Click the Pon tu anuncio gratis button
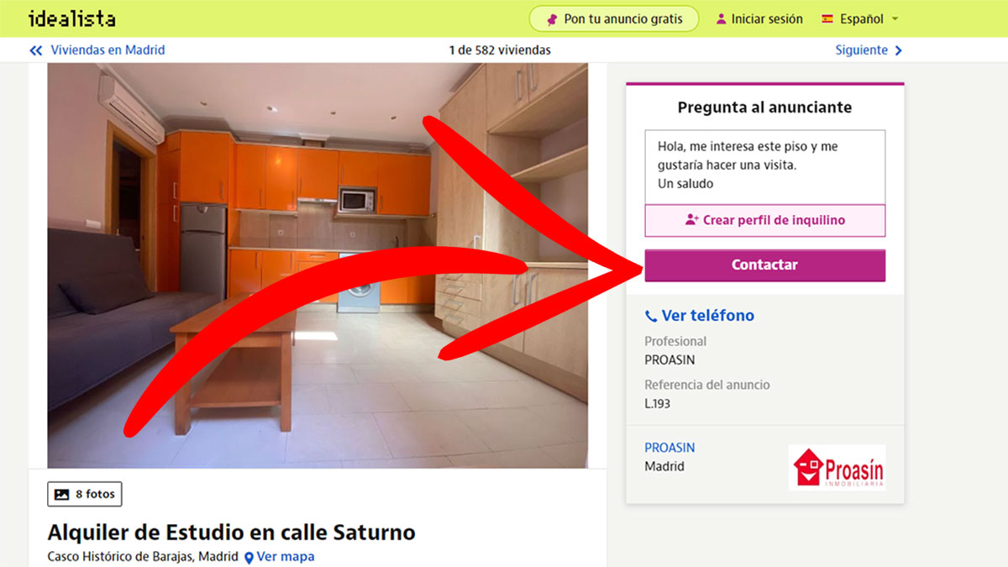This screenshot has width=1008, height=567. (x=614, y=18)
